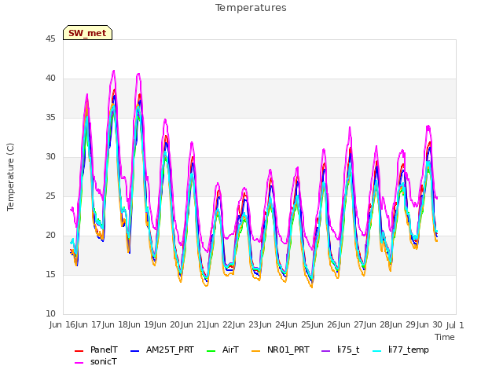Click the 25Jun x-axis tick label

coord(312,325)
